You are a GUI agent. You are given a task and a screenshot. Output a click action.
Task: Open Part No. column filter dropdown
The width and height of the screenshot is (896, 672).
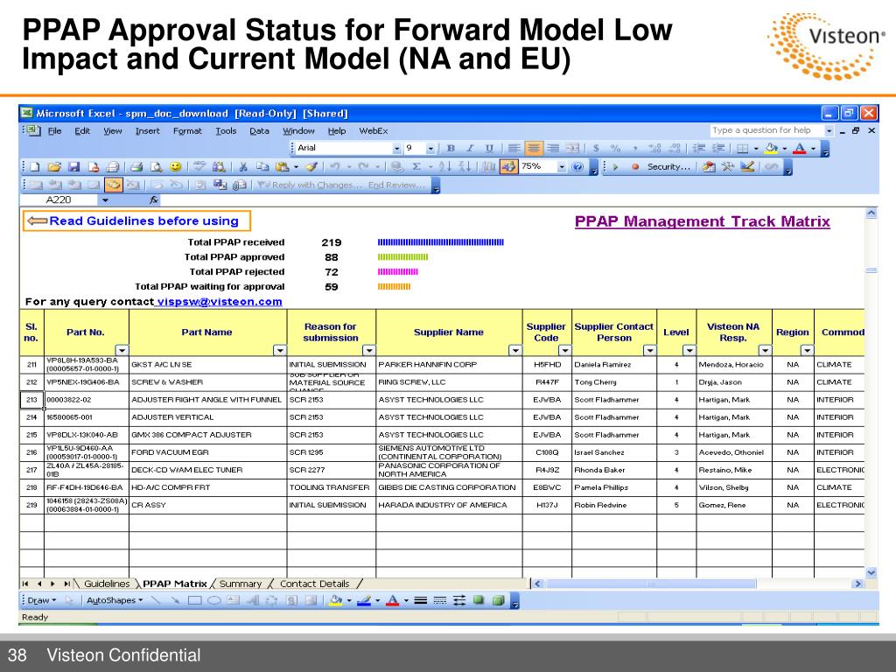[122, 350]
